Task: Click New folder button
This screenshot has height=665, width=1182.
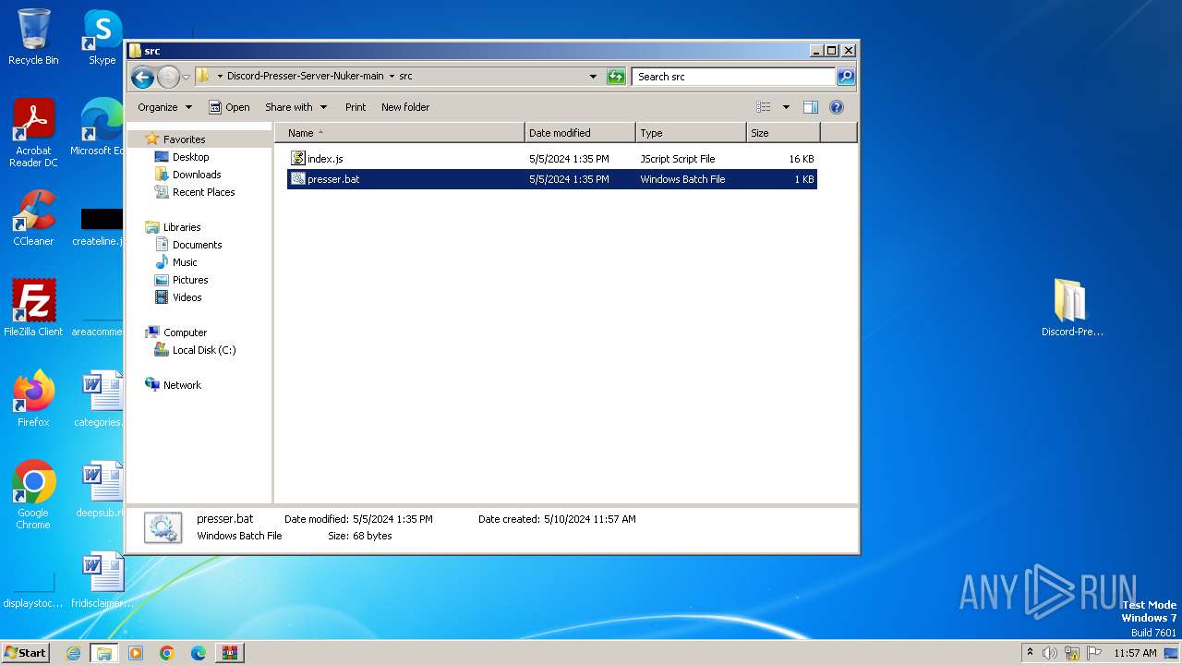Action: (x=405, y=107)
